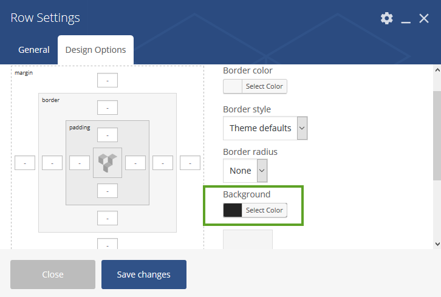Click the top padding input field

[108, 135]
